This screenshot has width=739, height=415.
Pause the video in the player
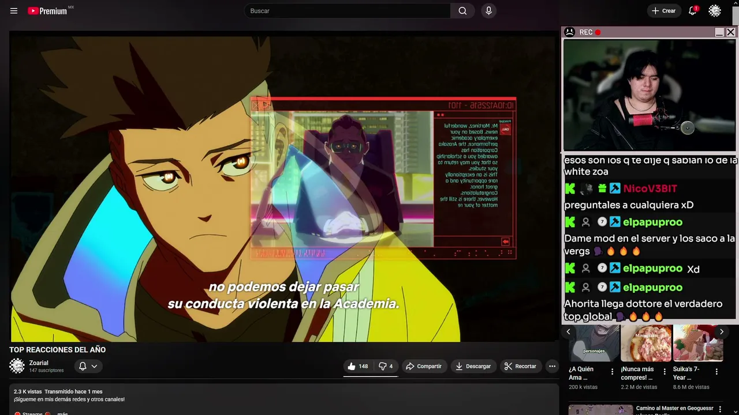pos(283,187)
